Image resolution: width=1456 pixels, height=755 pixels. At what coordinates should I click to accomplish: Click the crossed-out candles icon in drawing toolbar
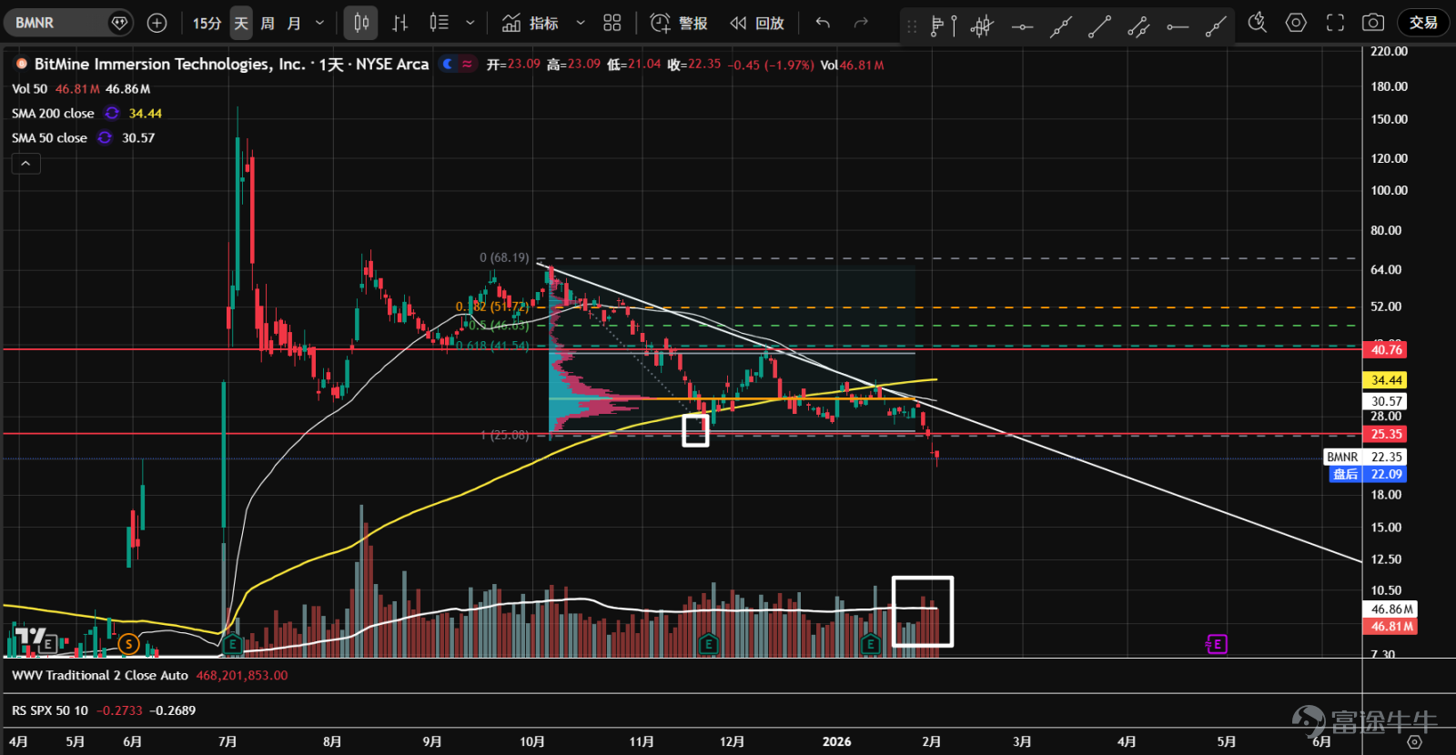pos(982,25)
